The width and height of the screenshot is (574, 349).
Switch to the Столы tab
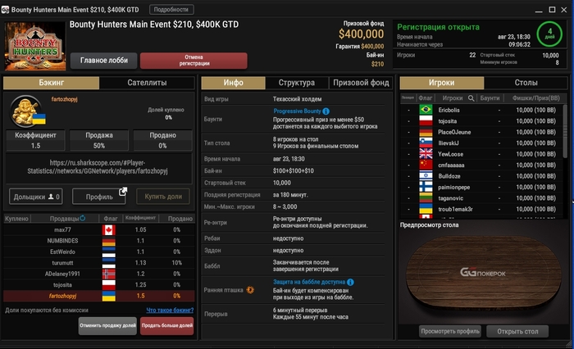point(526,83)
